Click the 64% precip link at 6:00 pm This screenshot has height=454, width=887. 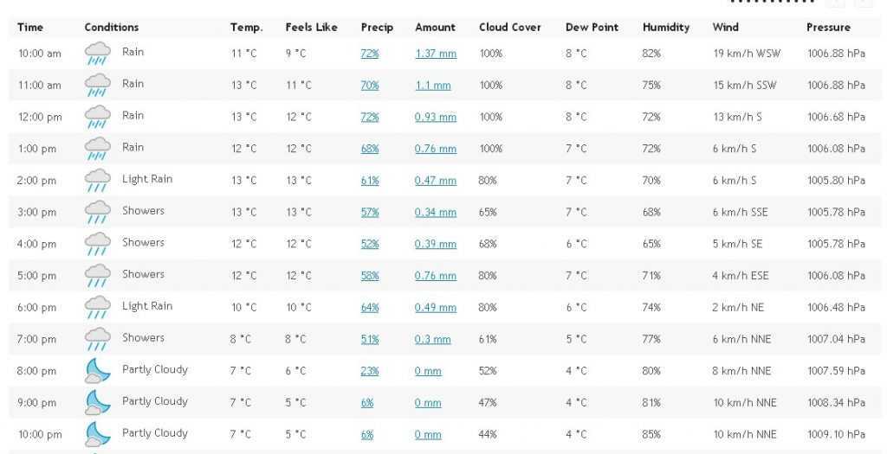(x=370, y=308)
